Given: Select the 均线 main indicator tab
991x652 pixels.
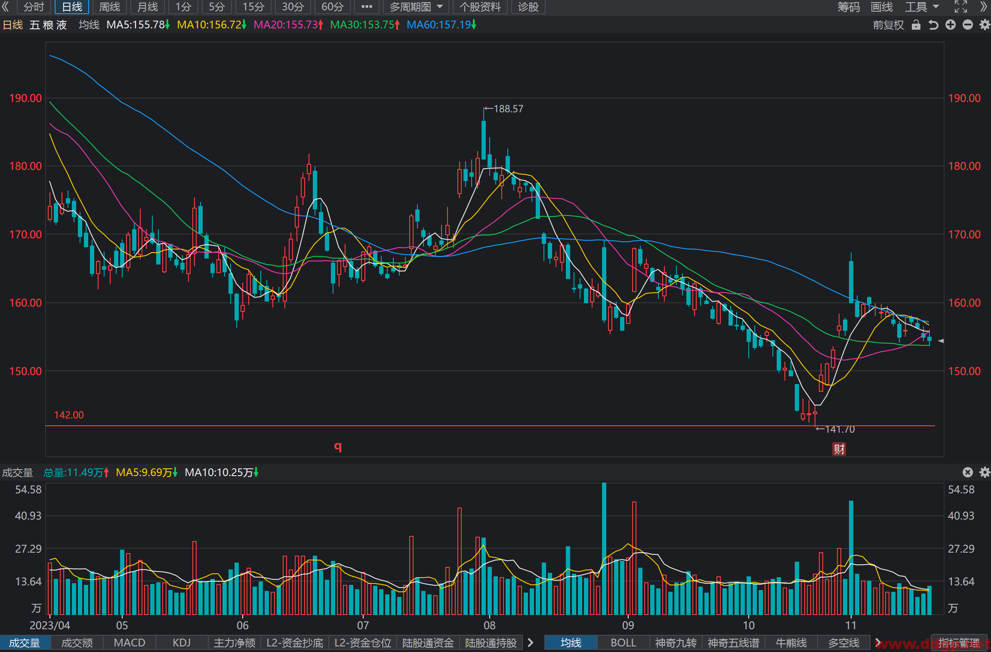Looking at the screenshot, I should click(x=571, y=643).
